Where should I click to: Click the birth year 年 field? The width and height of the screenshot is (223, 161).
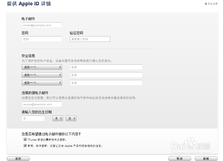[33, 118]
